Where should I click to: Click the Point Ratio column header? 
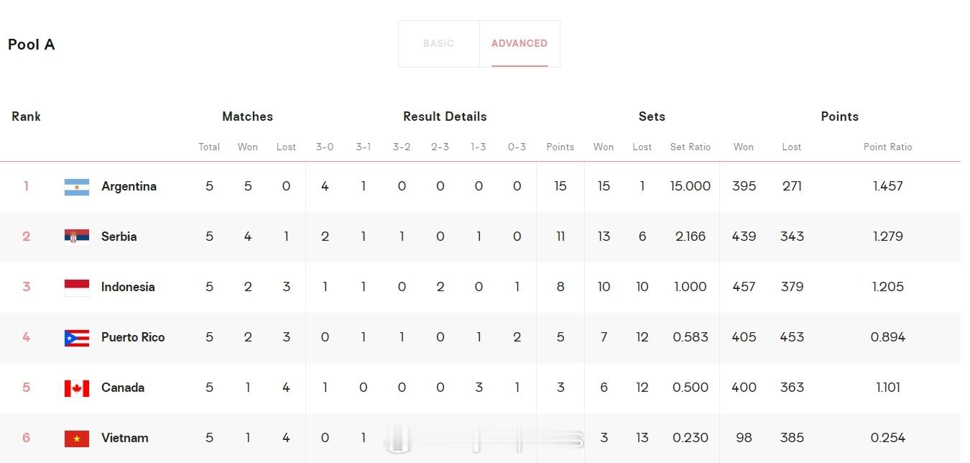888,147
